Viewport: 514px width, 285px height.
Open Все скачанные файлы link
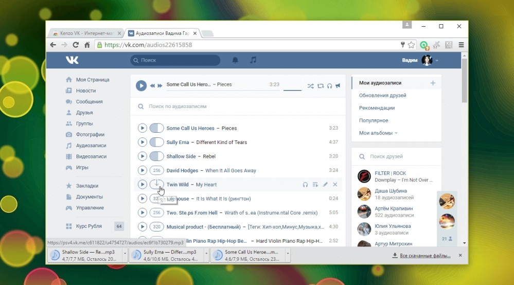click(x=425, y=256)
